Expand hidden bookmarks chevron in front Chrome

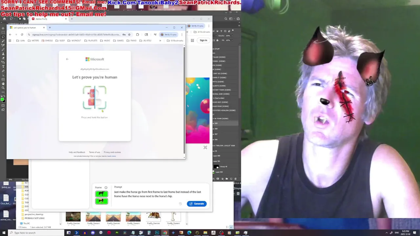[160, 41]
